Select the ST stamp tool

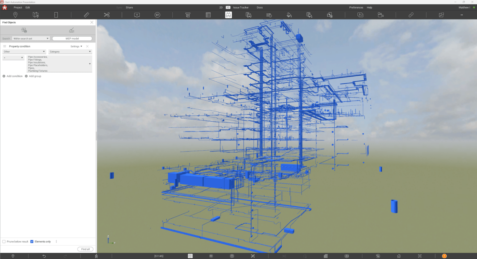pos(157,15)
